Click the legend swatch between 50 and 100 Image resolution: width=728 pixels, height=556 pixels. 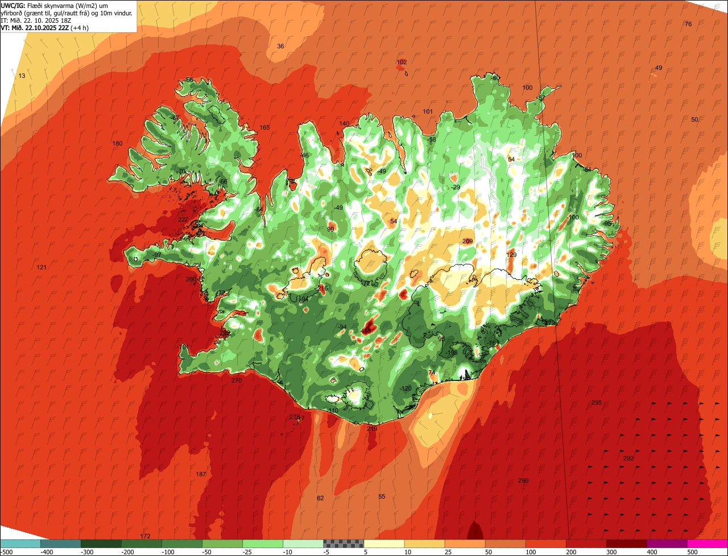[506, 543]
